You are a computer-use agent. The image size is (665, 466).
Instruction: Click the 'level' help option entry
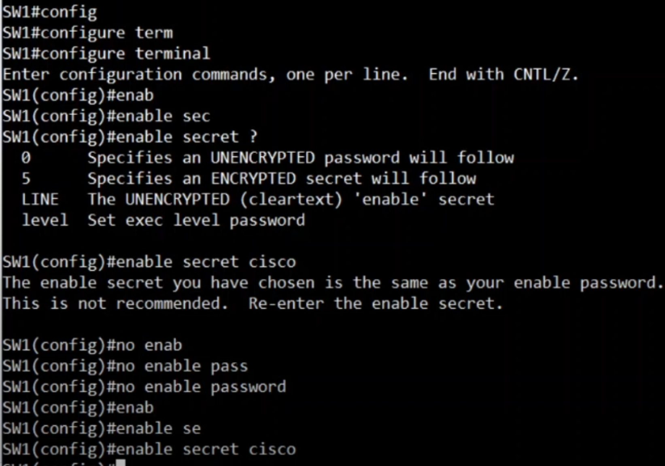45,220
